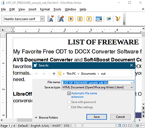The width and height of the screenshot is (145, 128).
Task: Increase font size with the growing A icon
Action: [61, 19]
